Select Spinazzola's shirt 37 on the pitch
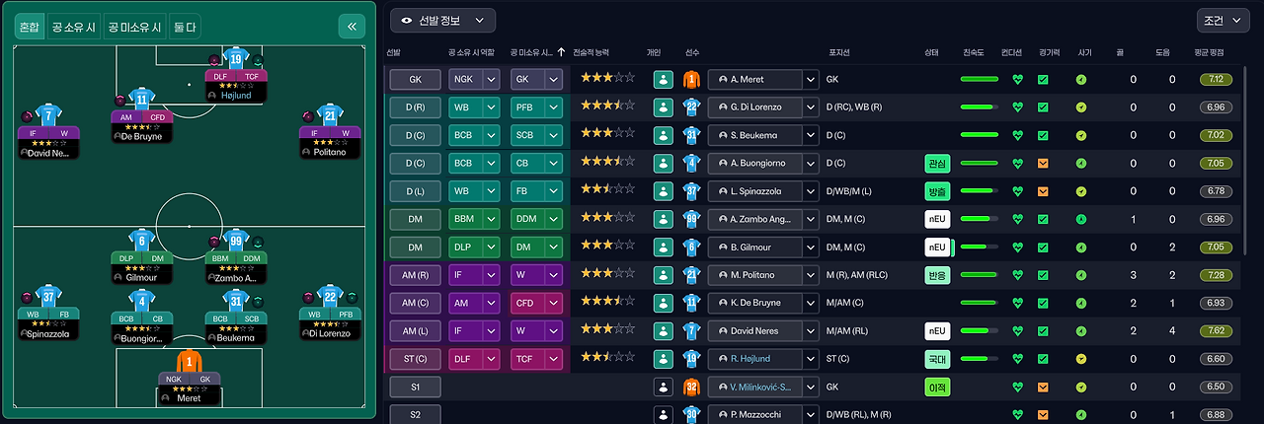This screenshot has width=1264, height=424. click(47, 297)
